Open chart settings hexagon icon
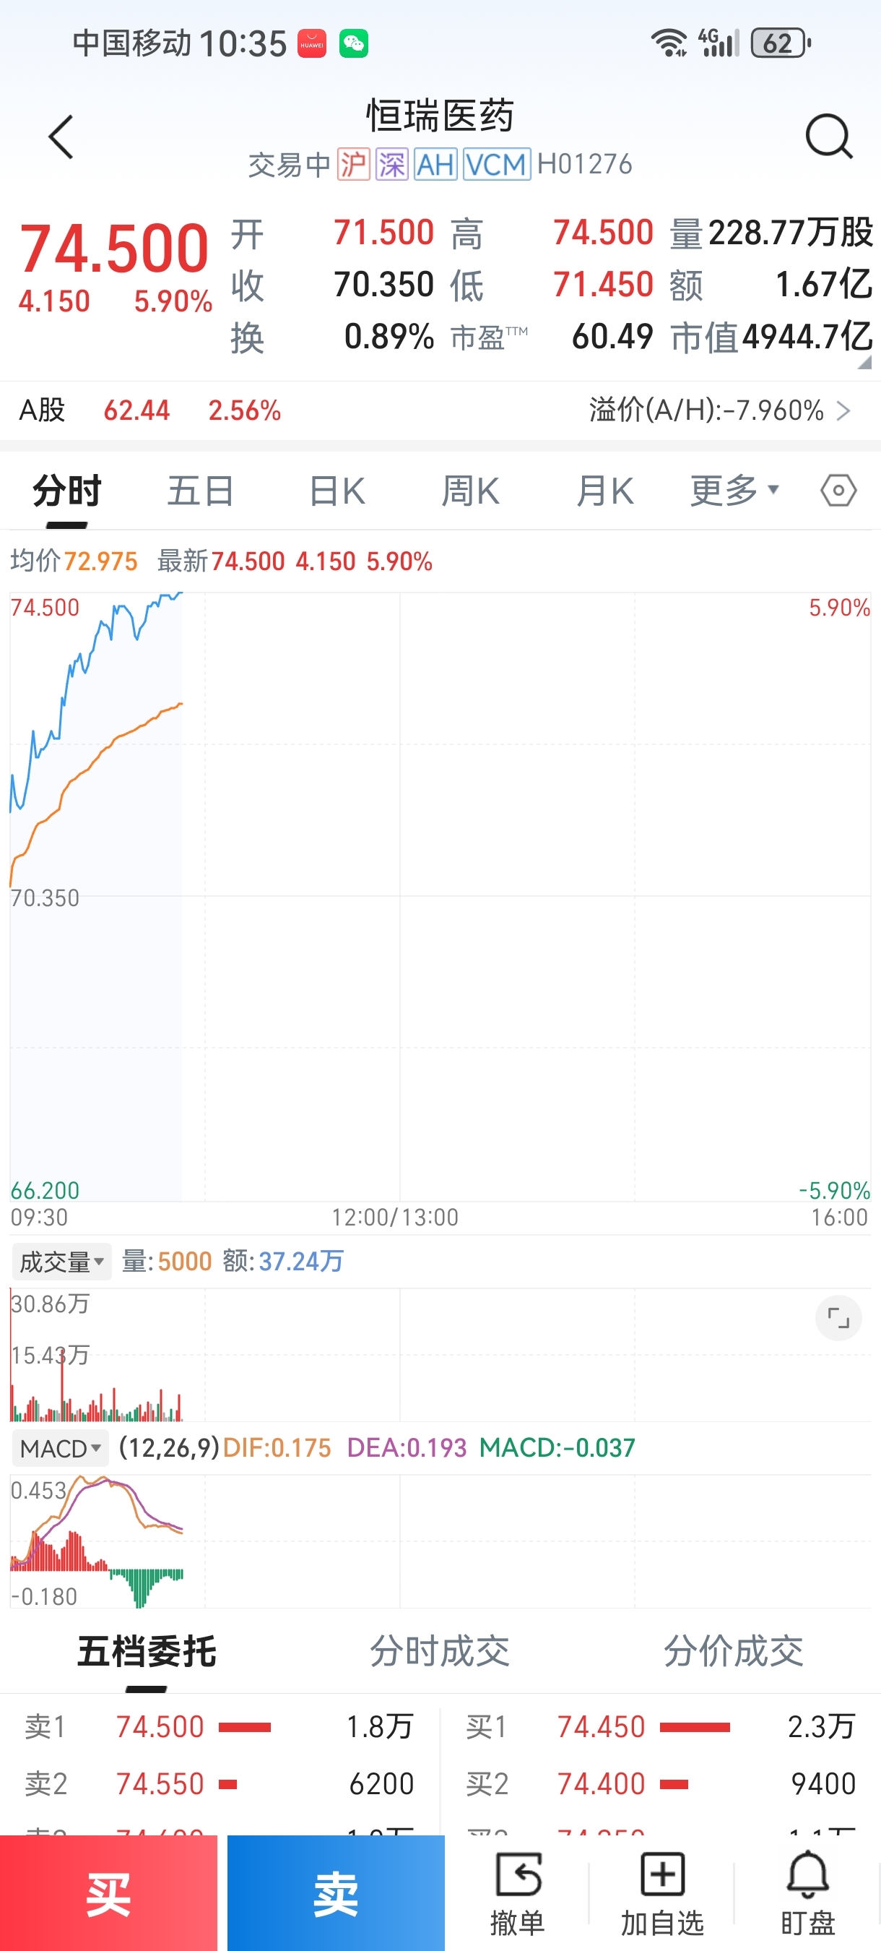This screenshot has height=1951, width=881. (x=838, y=491)
